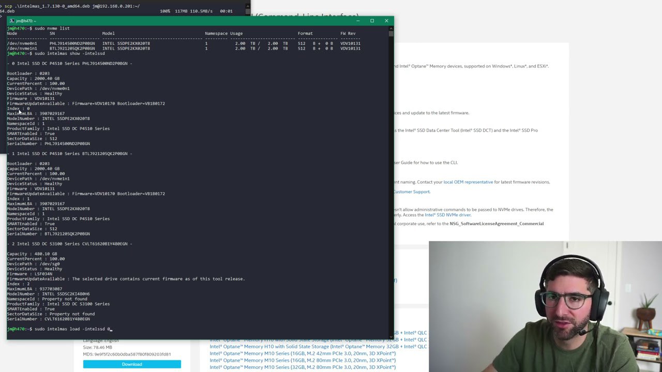This screenshot has height=372, width=662.
Task: Click the jm@h470 terminal title bar icon
Action: (x=12, y=21)
